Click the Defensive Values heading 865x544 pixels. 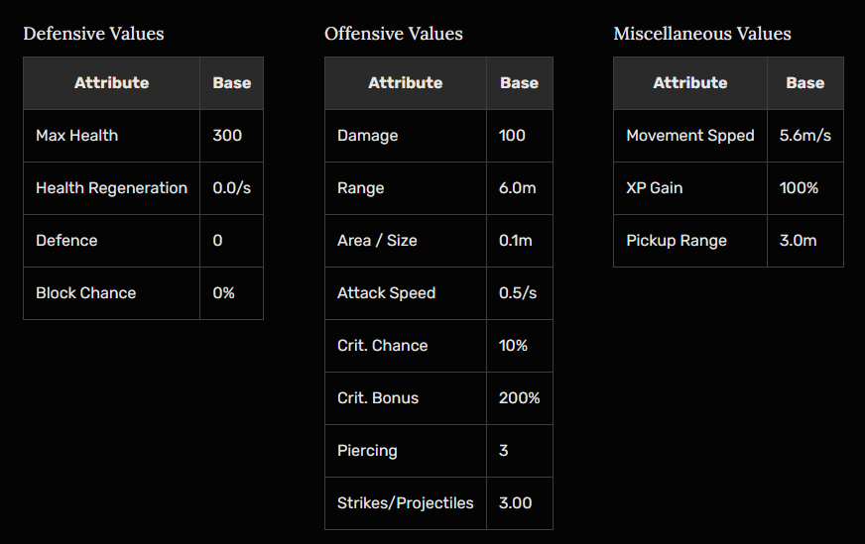coord(93,34)
